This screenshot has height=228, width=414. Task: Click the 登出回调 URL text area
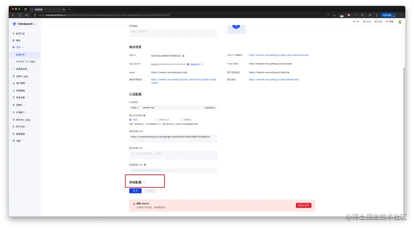coord(173,155)
